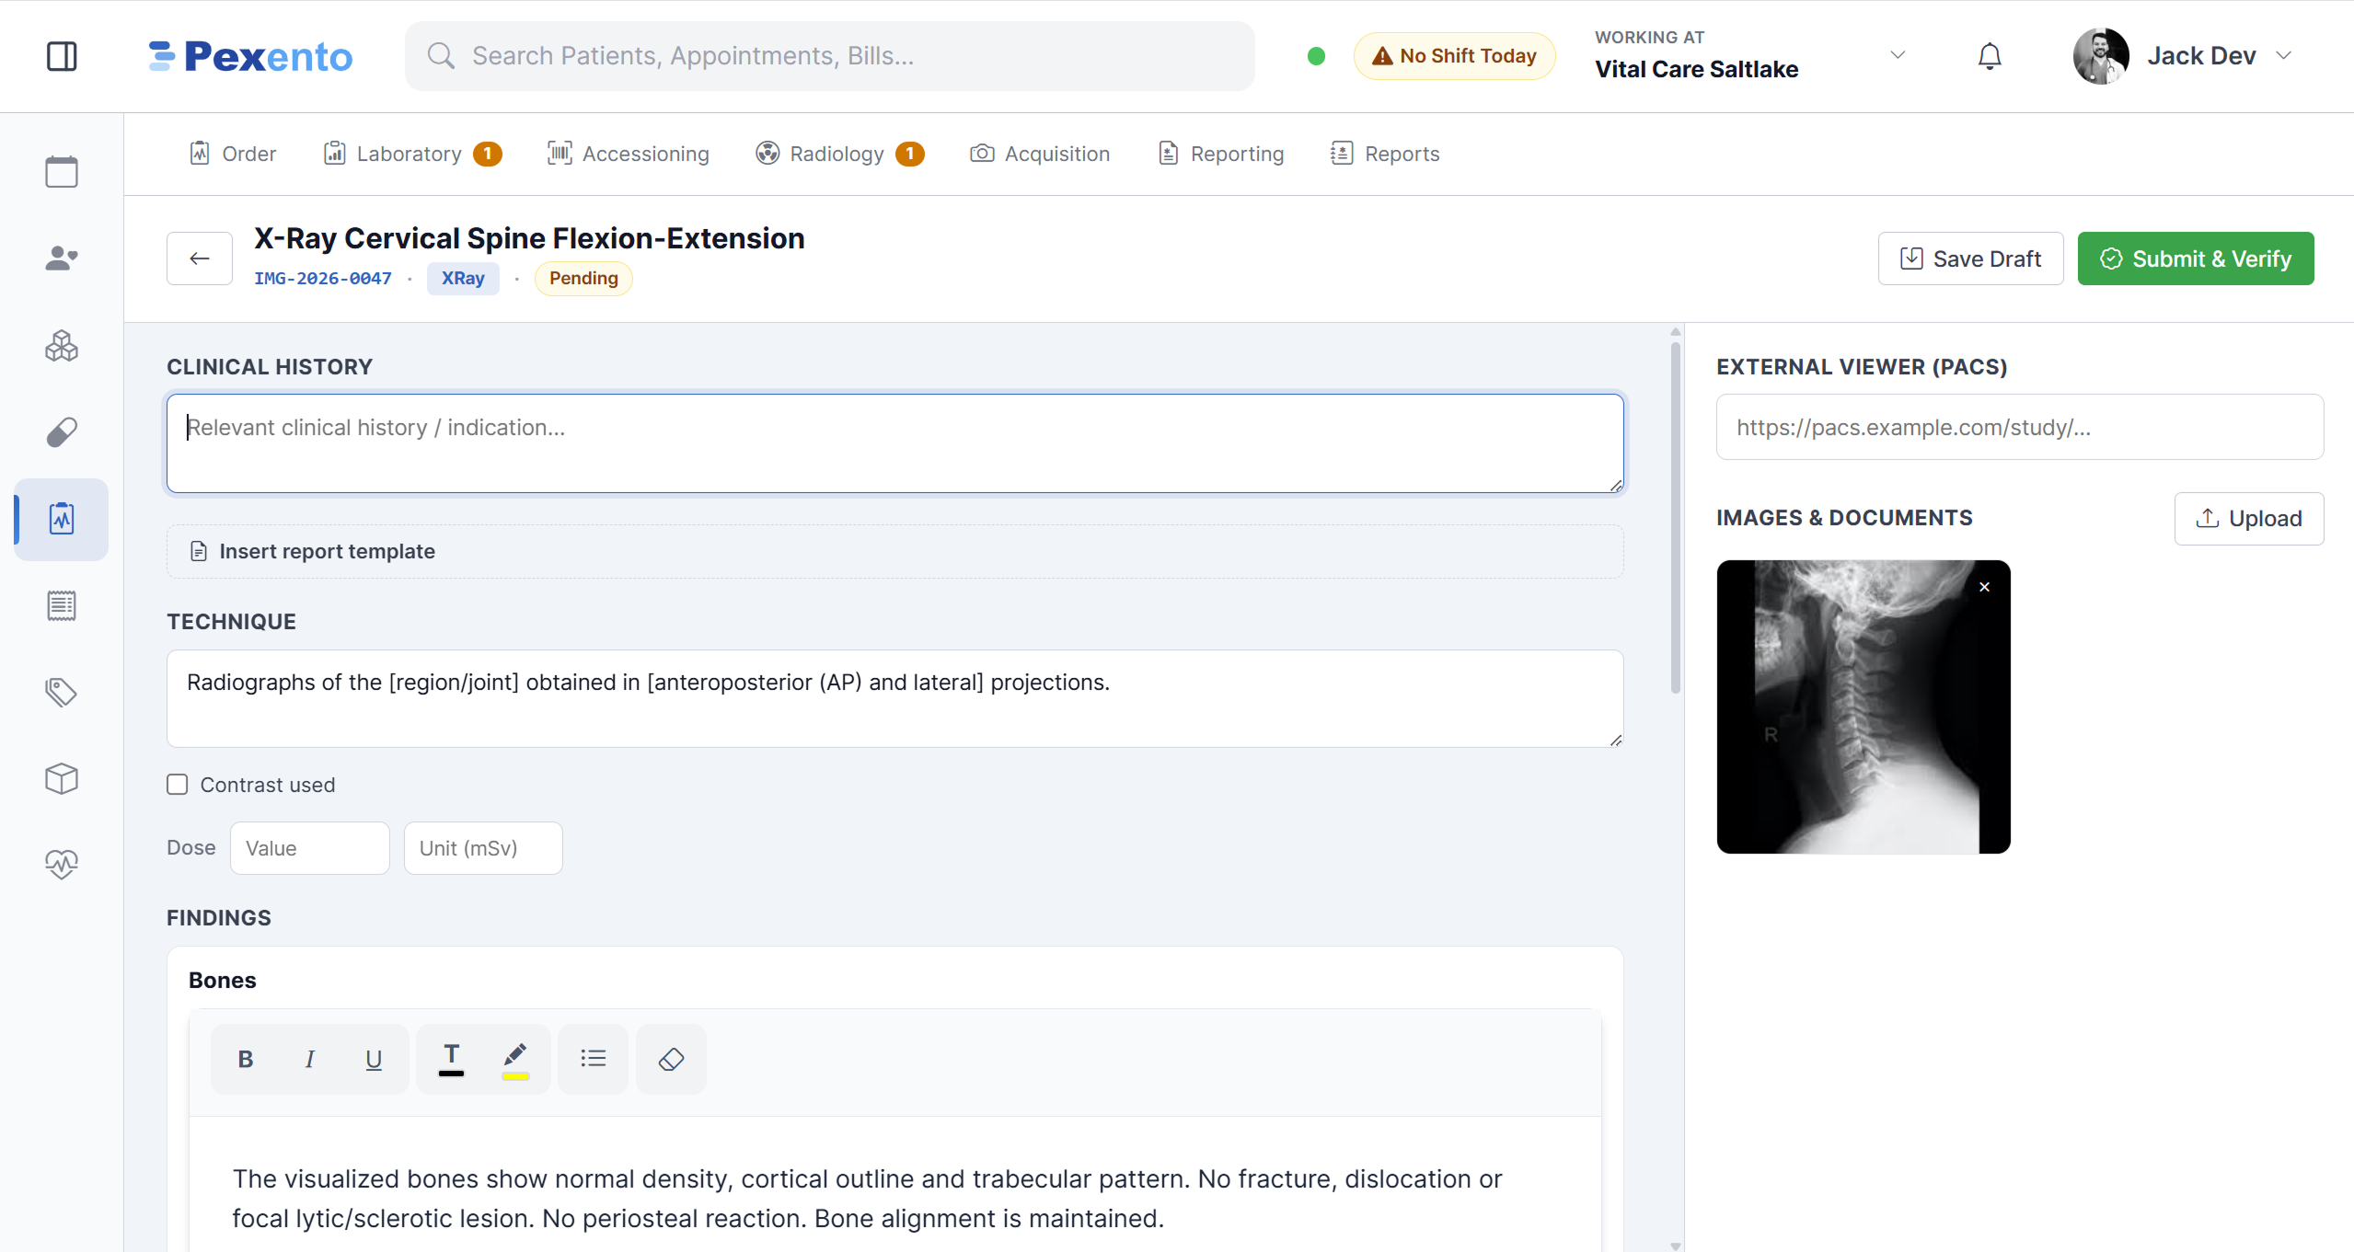Click the IMG-2026-0047 order link
The height and width of the screenshot is (1252, 2354).
coord(323,278)
